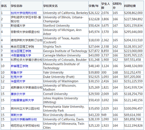The width and height of the screenshot is (145, 130).
Task: Select Johns Hopkins University (Whiting) text
Action: point(61,100)
